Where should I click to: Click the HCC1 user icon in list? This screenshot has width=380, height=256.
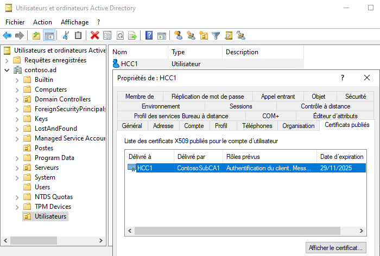click(116, 63)
